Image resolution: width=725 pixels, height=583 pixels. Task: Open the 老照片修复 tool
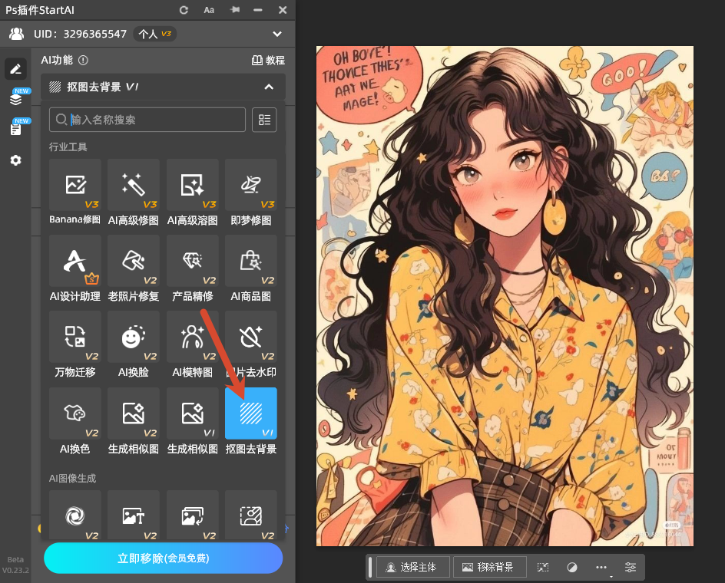[134, 262]
